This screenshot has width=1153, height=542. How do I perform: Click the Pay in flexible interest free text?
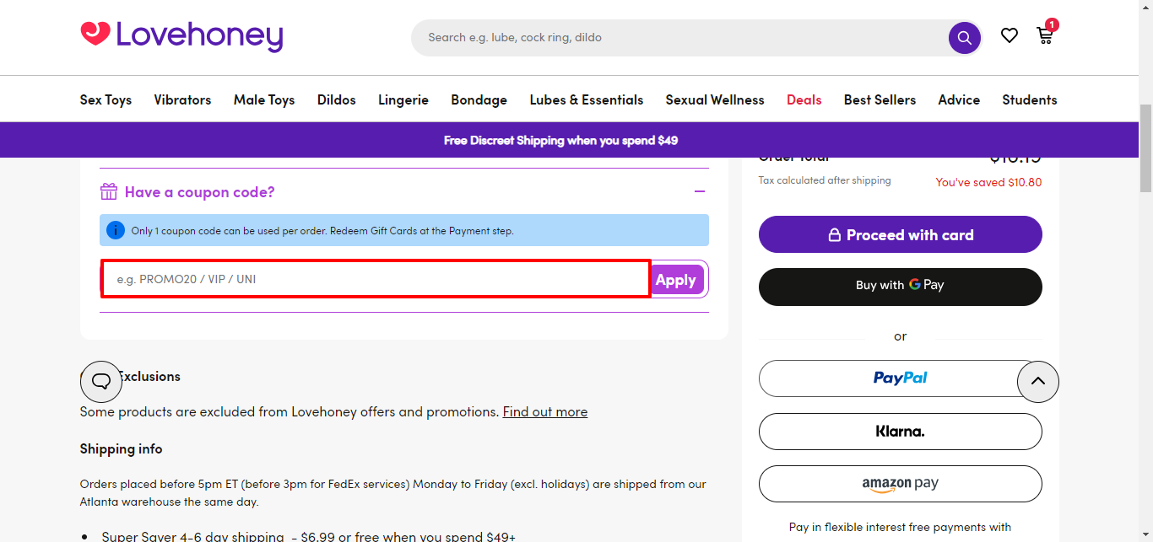pyautogui.click(x=901, y=527)
